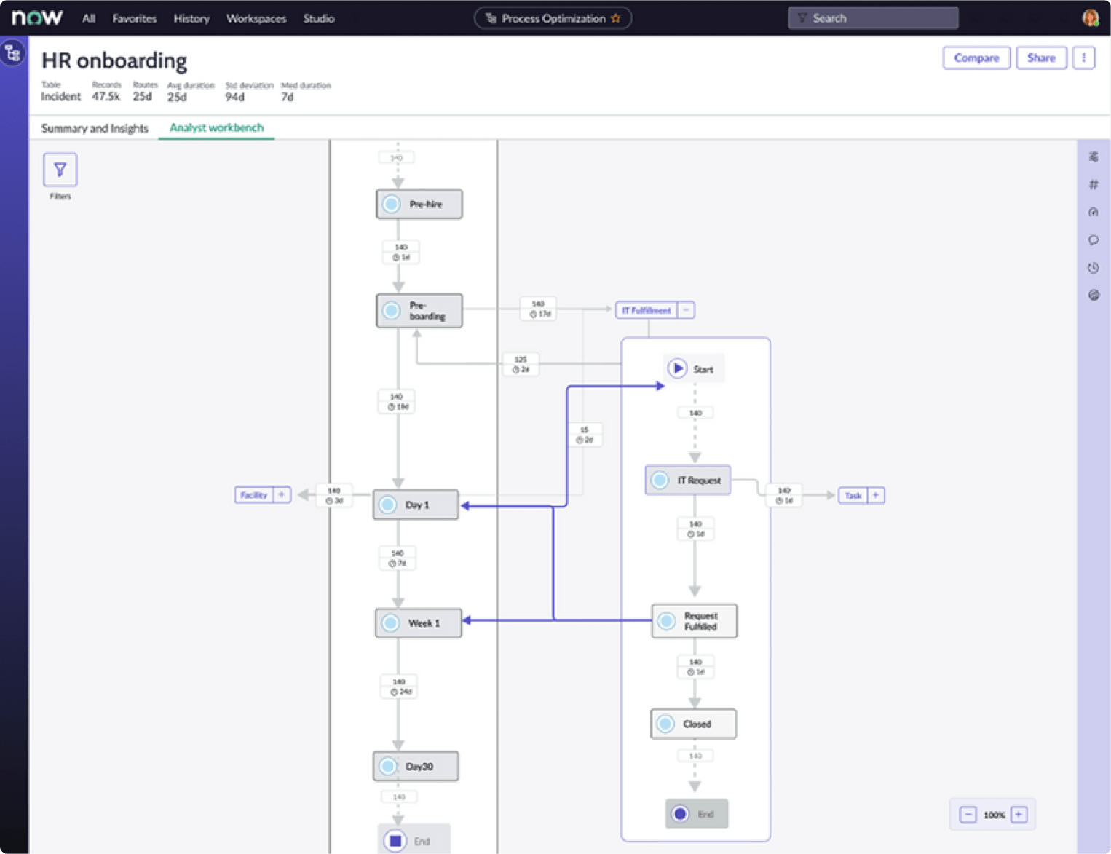Open the comments bubble icon on right rail
Screen dimensions: 1111x854
1093,240
